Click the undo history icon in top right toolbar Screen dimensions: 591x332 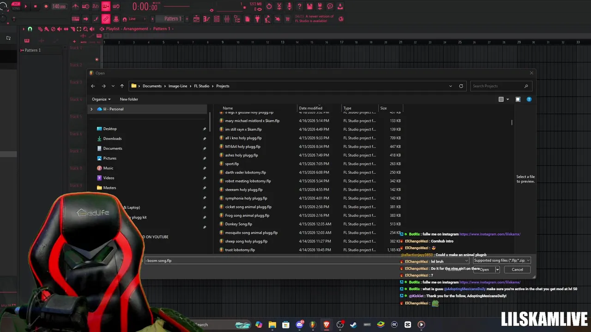pyautogui.click(x=269, y=6)
